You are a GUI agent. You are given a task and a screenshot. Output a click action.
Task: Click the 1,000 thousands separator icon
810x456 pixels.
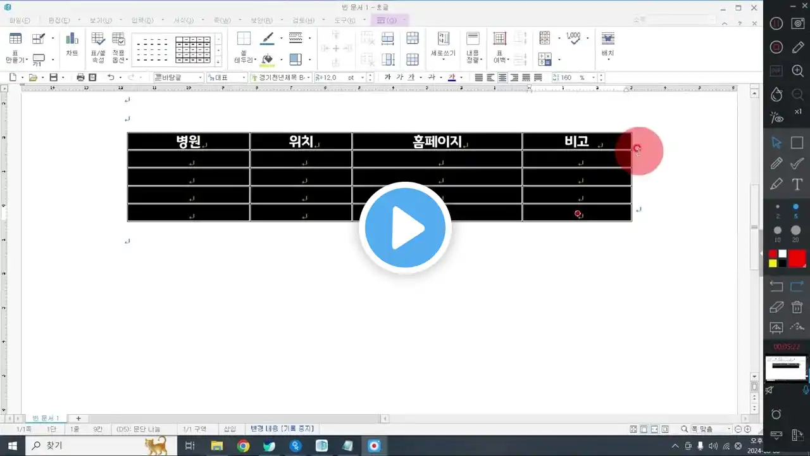pyautogui.click(x=573, y=38)
